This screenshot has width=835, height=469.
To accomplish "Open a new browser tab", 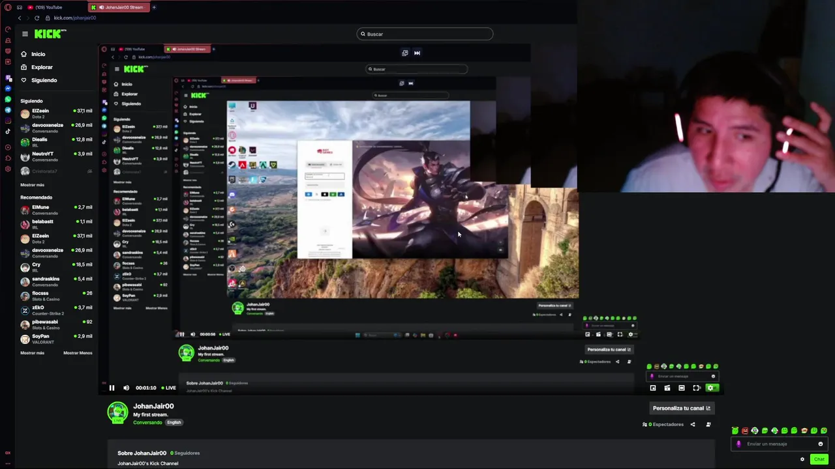I will point(155,7).
